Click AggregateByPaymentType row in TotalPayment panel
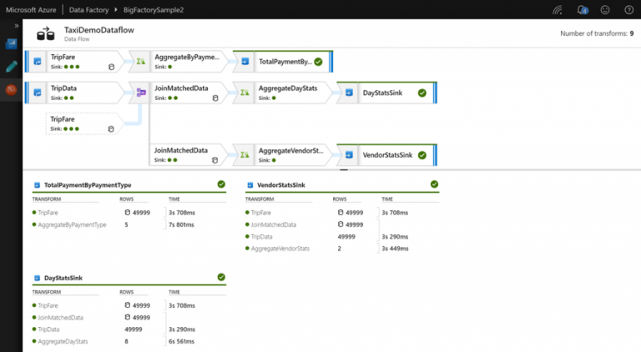The height and width of the screenshot is (352, 641). (x=129, y=224)
